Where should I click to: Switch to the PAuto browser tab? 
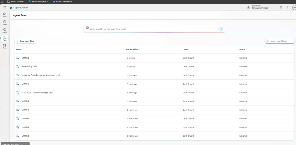click(64, 1)
